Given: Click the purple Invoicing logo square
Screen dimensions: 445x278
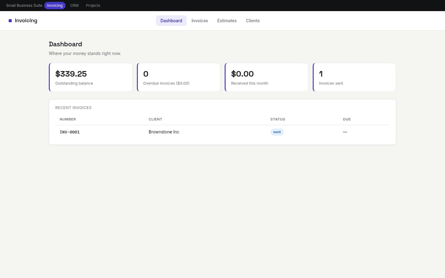Looking at the screenshot, I should click(x=10, y=21).
